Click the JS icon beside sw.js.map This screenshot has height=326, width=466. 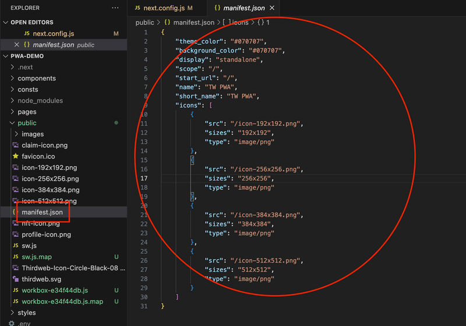pyautogui.click(x=16, y=257)
